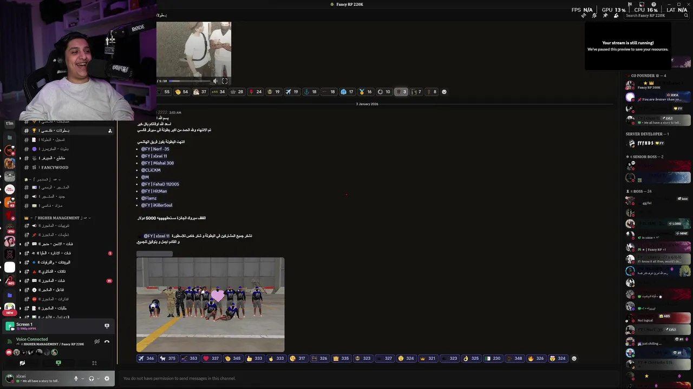Image resolution: width=693 pixels, height=389 pixels.
Task: Open the create invite icon on selected channel
Action: click(110, 131)
